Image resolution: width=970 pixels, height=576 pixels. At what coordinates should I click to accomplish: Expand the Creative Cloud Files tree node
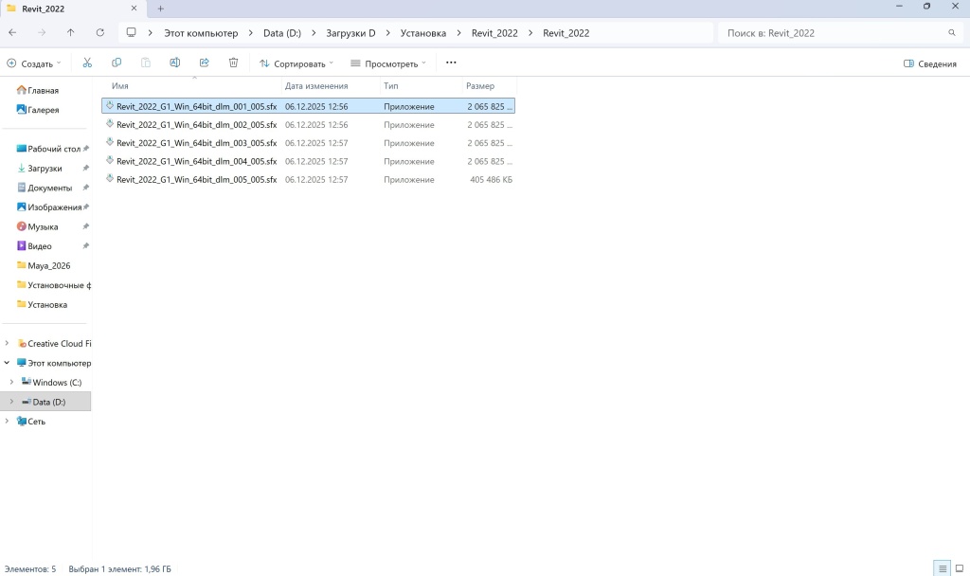click(x=7, y=343)
